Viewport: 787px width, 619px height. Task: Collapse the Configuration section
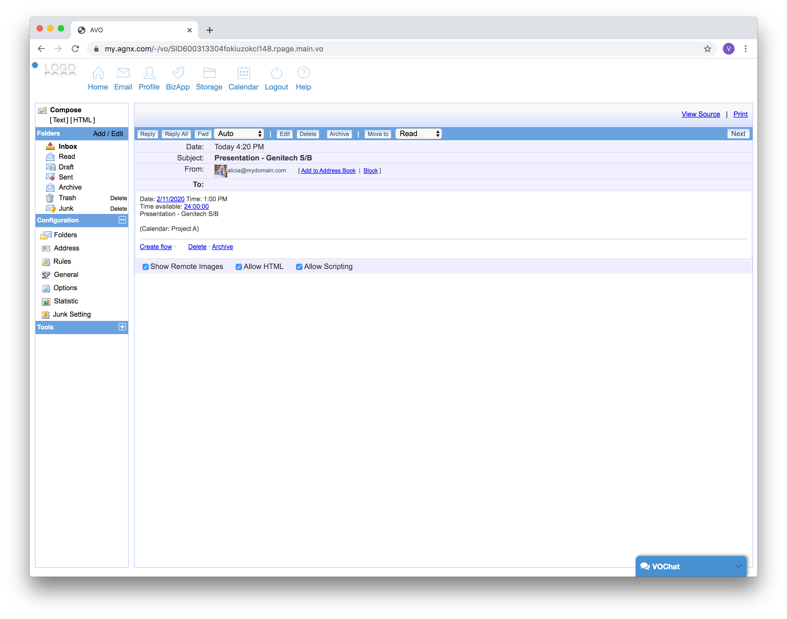click(x=122, y=220)
